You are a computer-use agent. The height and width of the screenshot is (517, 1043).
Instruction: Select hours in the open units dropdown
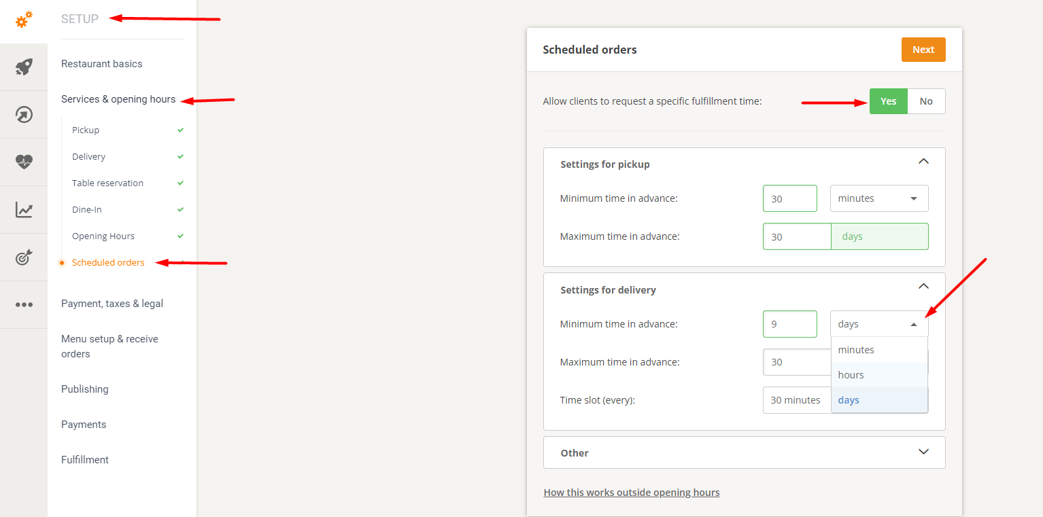tap(851, 374)
